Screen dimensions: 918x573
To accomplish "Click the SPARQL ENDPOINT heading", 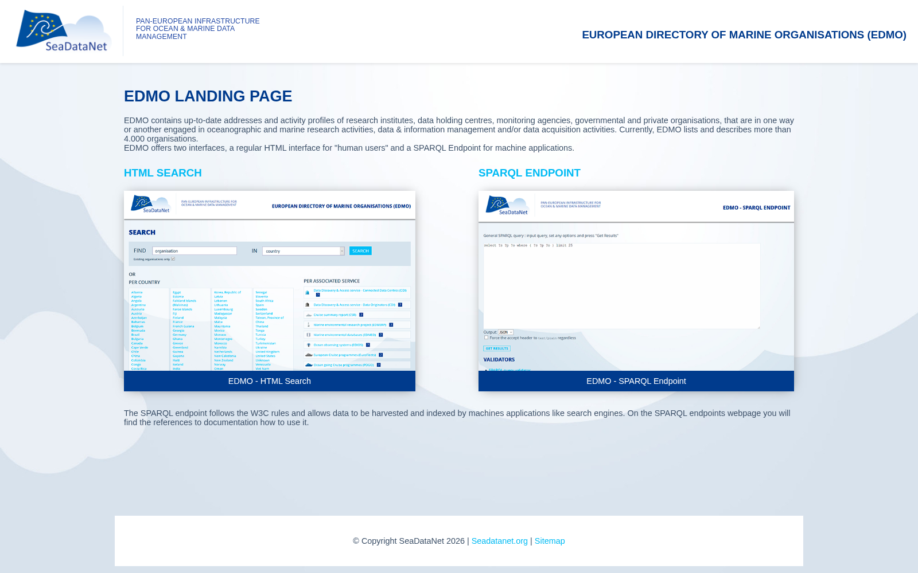I will 530,173.
